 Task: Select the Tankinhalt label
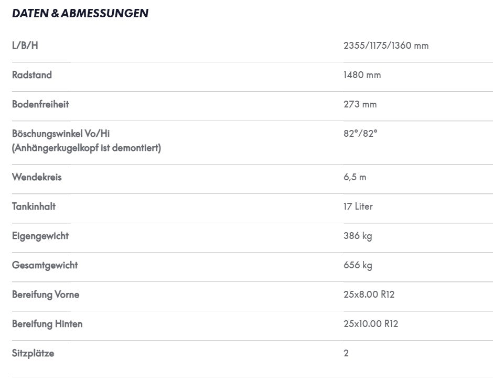[x=34, y=206]
